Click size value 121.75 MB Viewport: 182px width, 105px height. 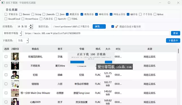108,75
